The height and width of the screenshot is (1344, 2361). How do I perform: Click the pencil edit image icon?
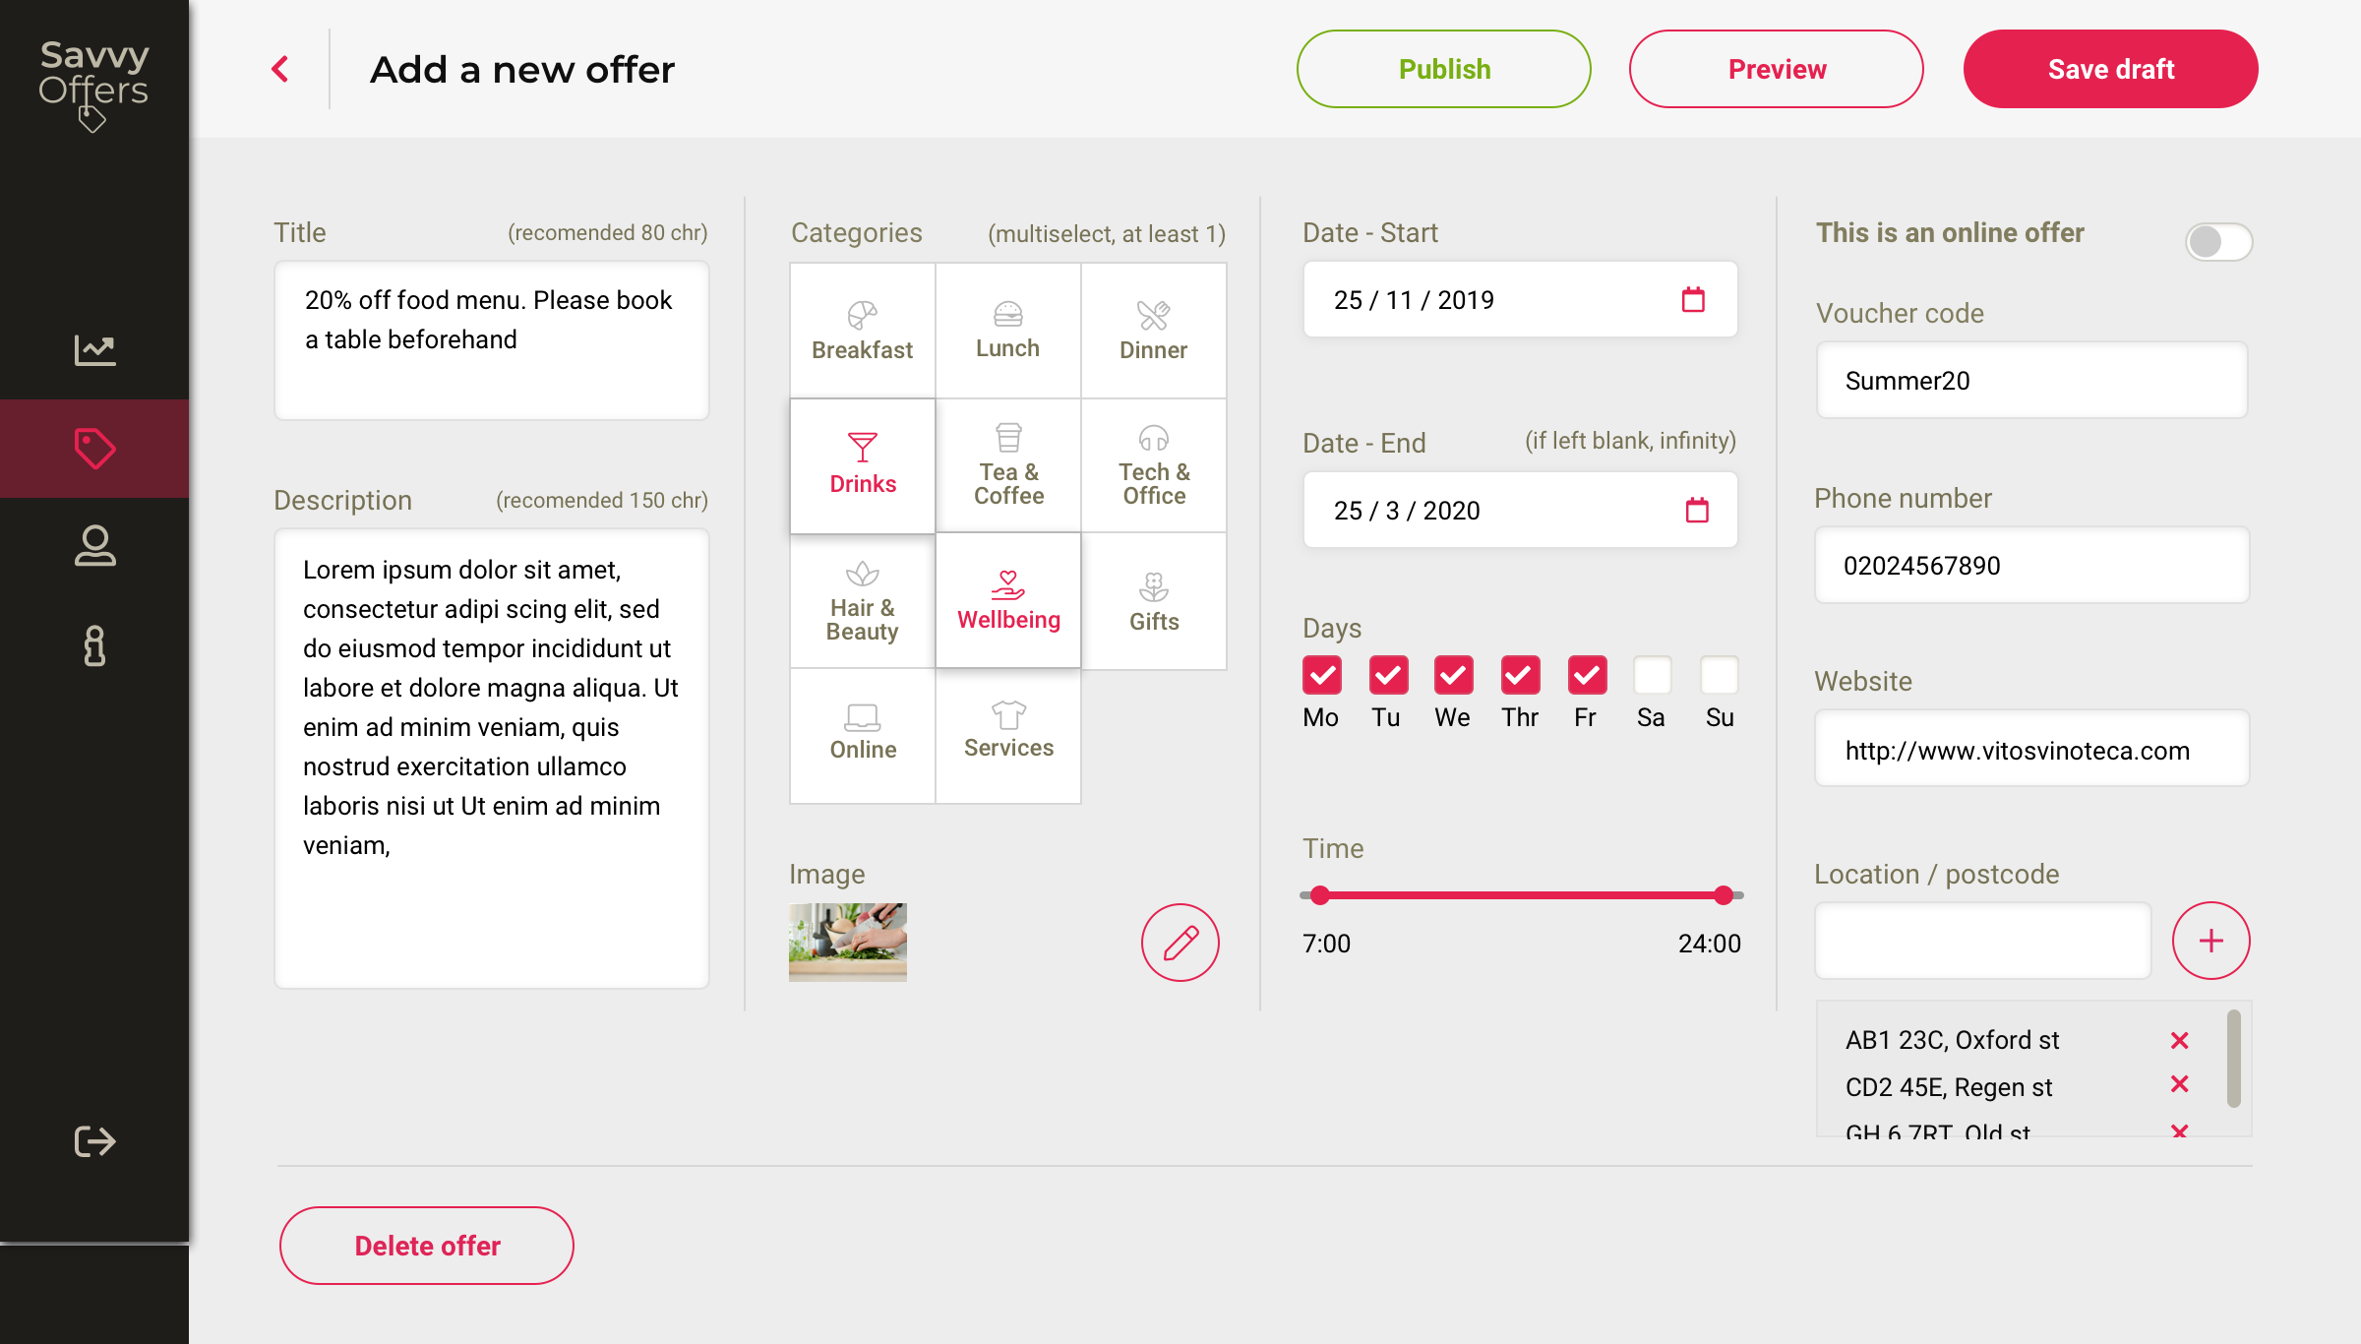pos(1180,943)
